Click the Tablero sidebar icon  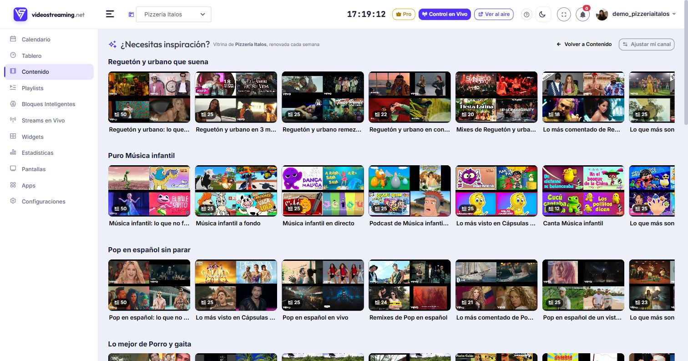[13, 56]
